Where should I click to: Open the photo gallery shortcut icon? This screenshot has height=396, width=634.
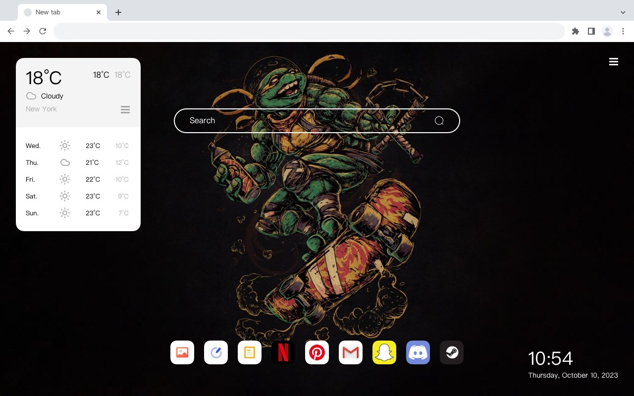pyautogui.click(x=182, y=352)
